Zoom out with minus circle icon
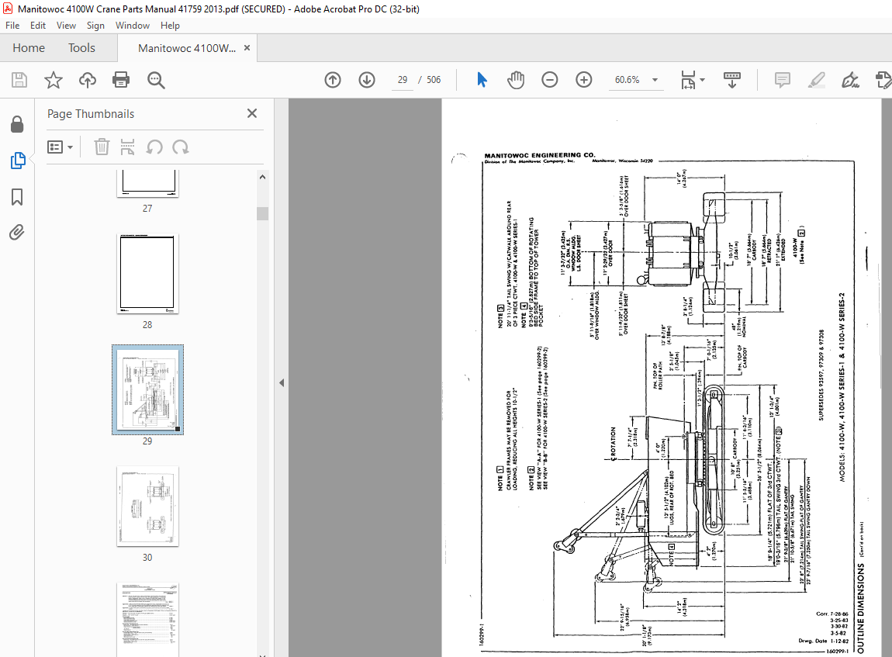The height and width of the screenshot is (657, 892). [x=549, y=80]
